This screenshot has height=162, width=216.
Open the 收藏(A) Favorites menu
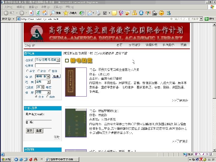click(x=46, y=7)
